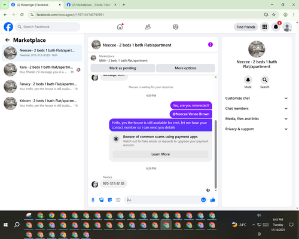
Task: Open the menu grid icon
Action: (x=264, y=27)
